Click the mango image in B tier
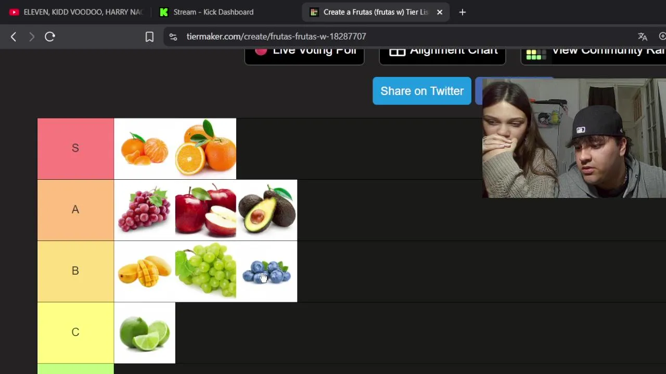This screenshot has height=374, width=666. pyautogui.click(x=145, y=271)
